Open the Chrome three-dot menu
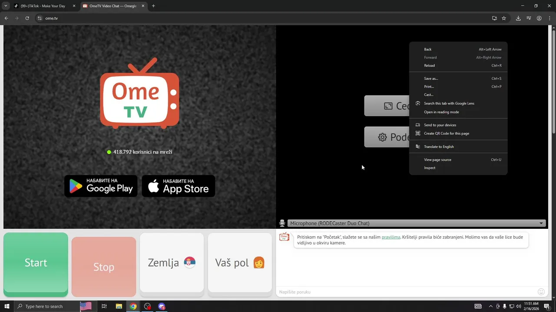556x312 pixels. (549, 18)
